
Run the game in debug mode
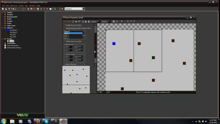tap(21, 9)
